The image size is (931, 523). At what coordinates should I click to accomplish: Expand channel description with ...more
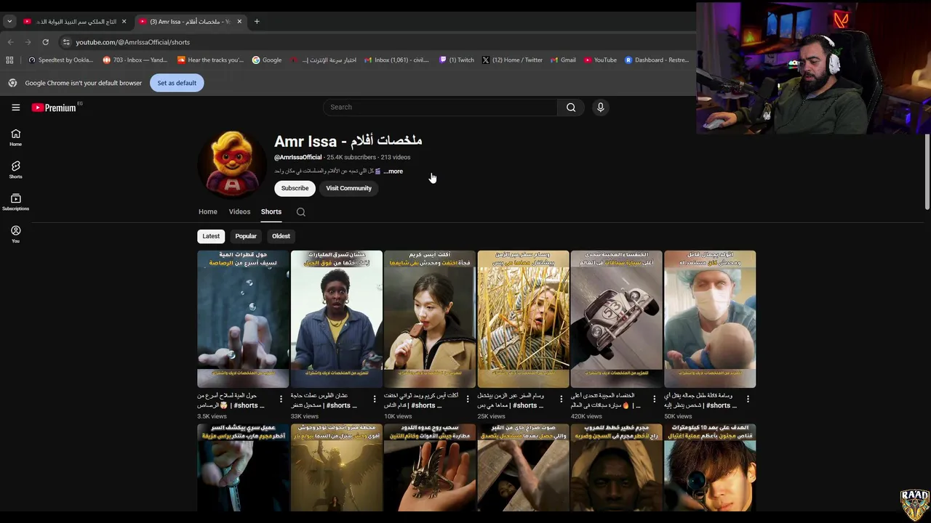pyautogui.click(x=393, y=171)
